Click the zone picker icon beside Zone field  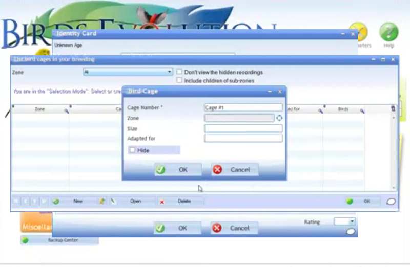(279, 118)
